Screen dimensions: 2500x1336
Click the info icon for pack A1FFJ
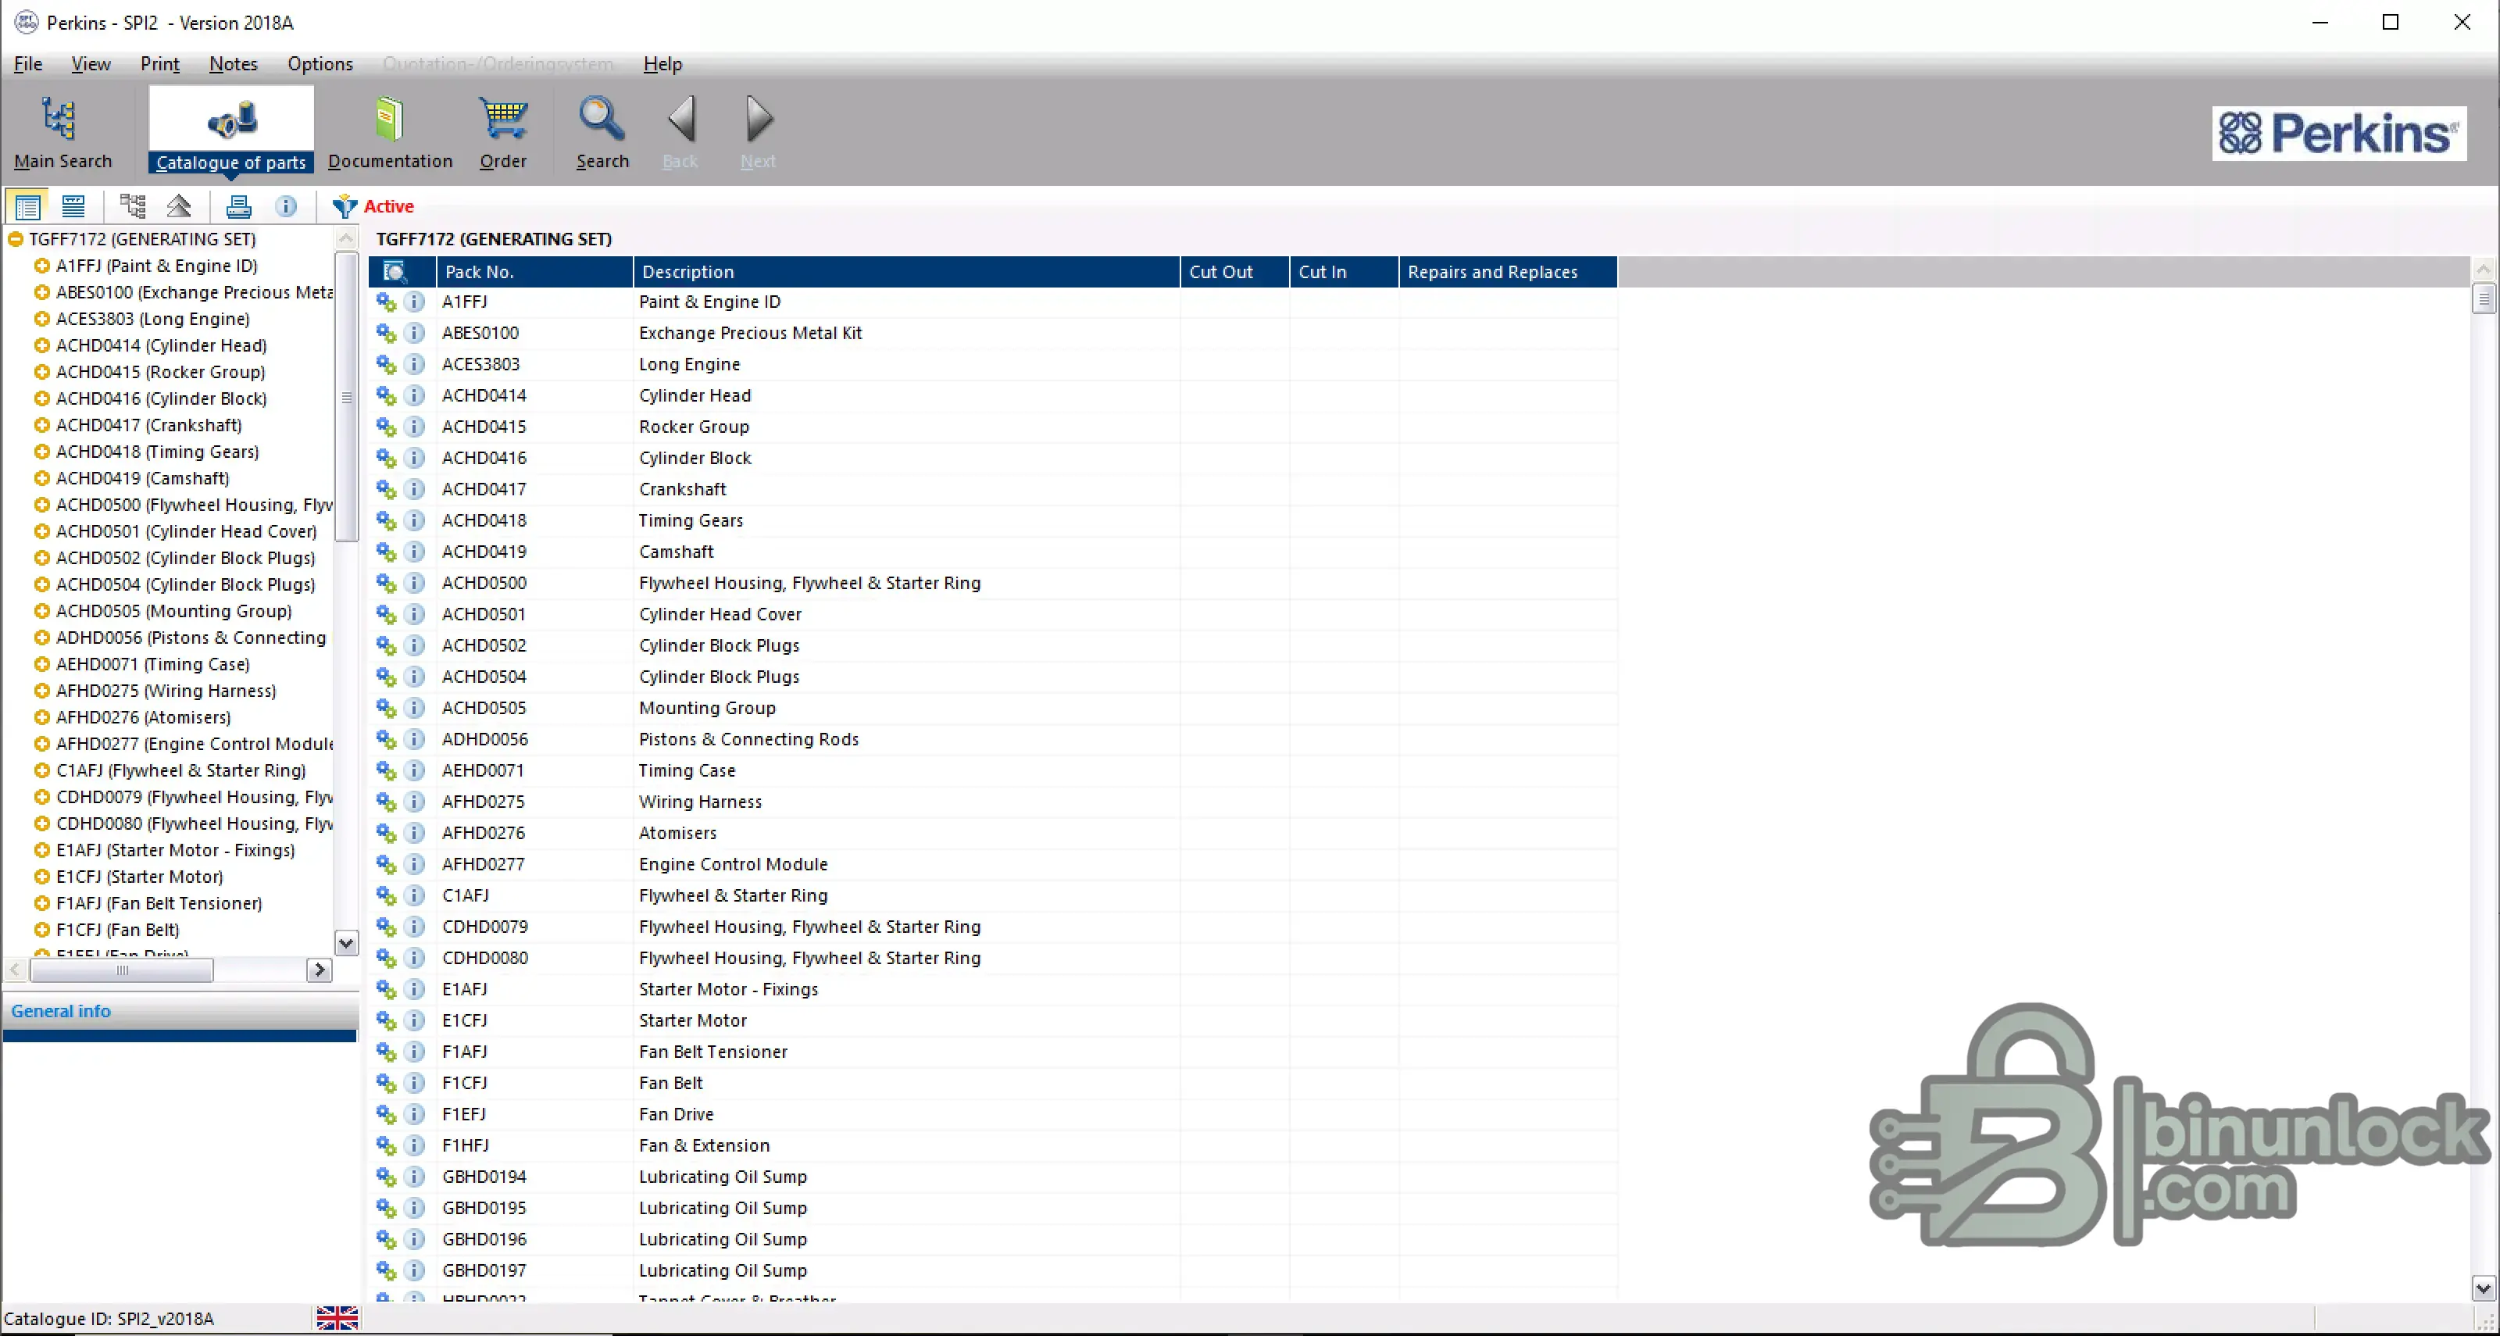(414, 302)
